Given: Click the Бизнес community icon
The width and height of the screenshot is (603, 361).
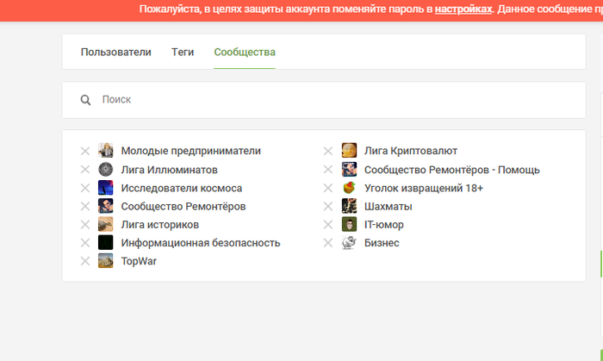Looking at the screenshot, I should 349,243.
